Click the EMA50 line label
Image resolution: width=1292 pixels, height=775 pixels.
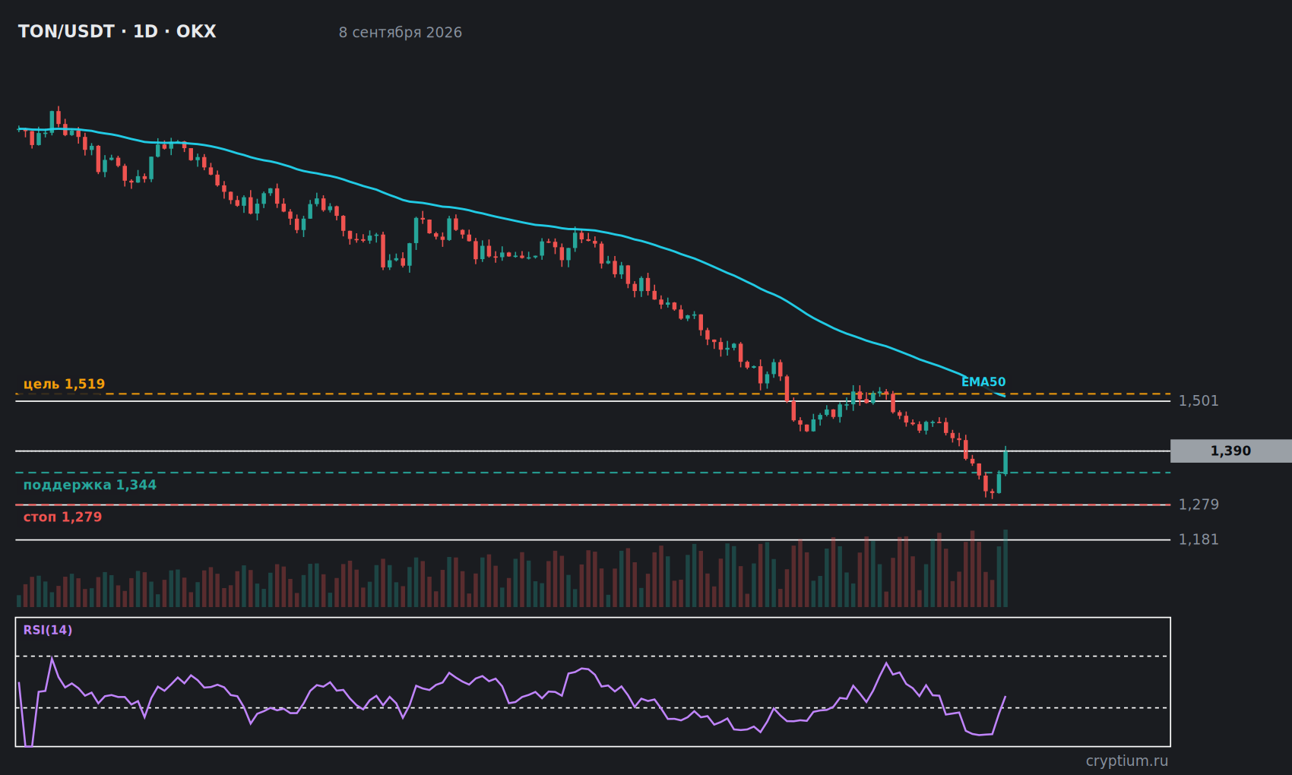pos(983,382)
